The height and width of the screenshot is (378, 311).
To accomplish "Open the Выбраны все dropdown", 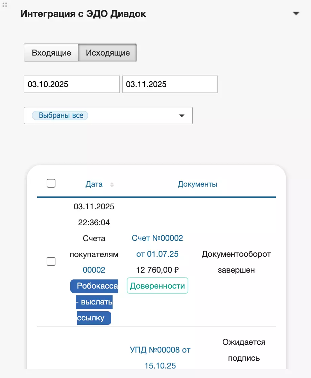I will click(108, 115).
